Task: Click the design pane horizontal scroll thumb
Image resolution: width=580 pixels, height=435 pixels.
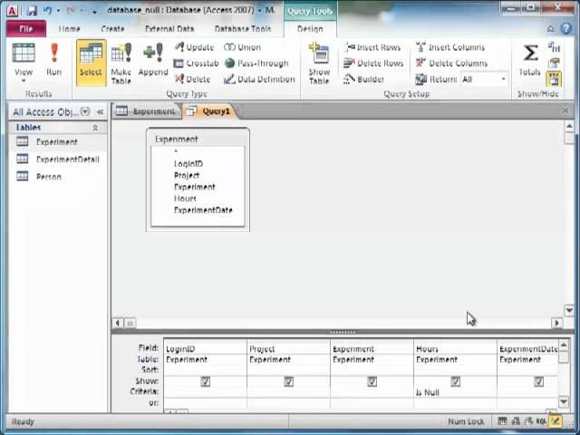Action: (x=130, y=323)
